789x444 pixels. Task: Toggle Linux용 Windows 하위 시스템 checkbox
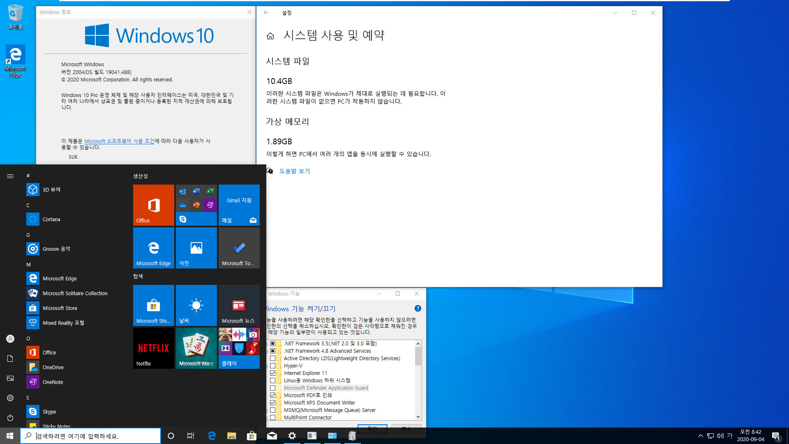tap(272, 380)
